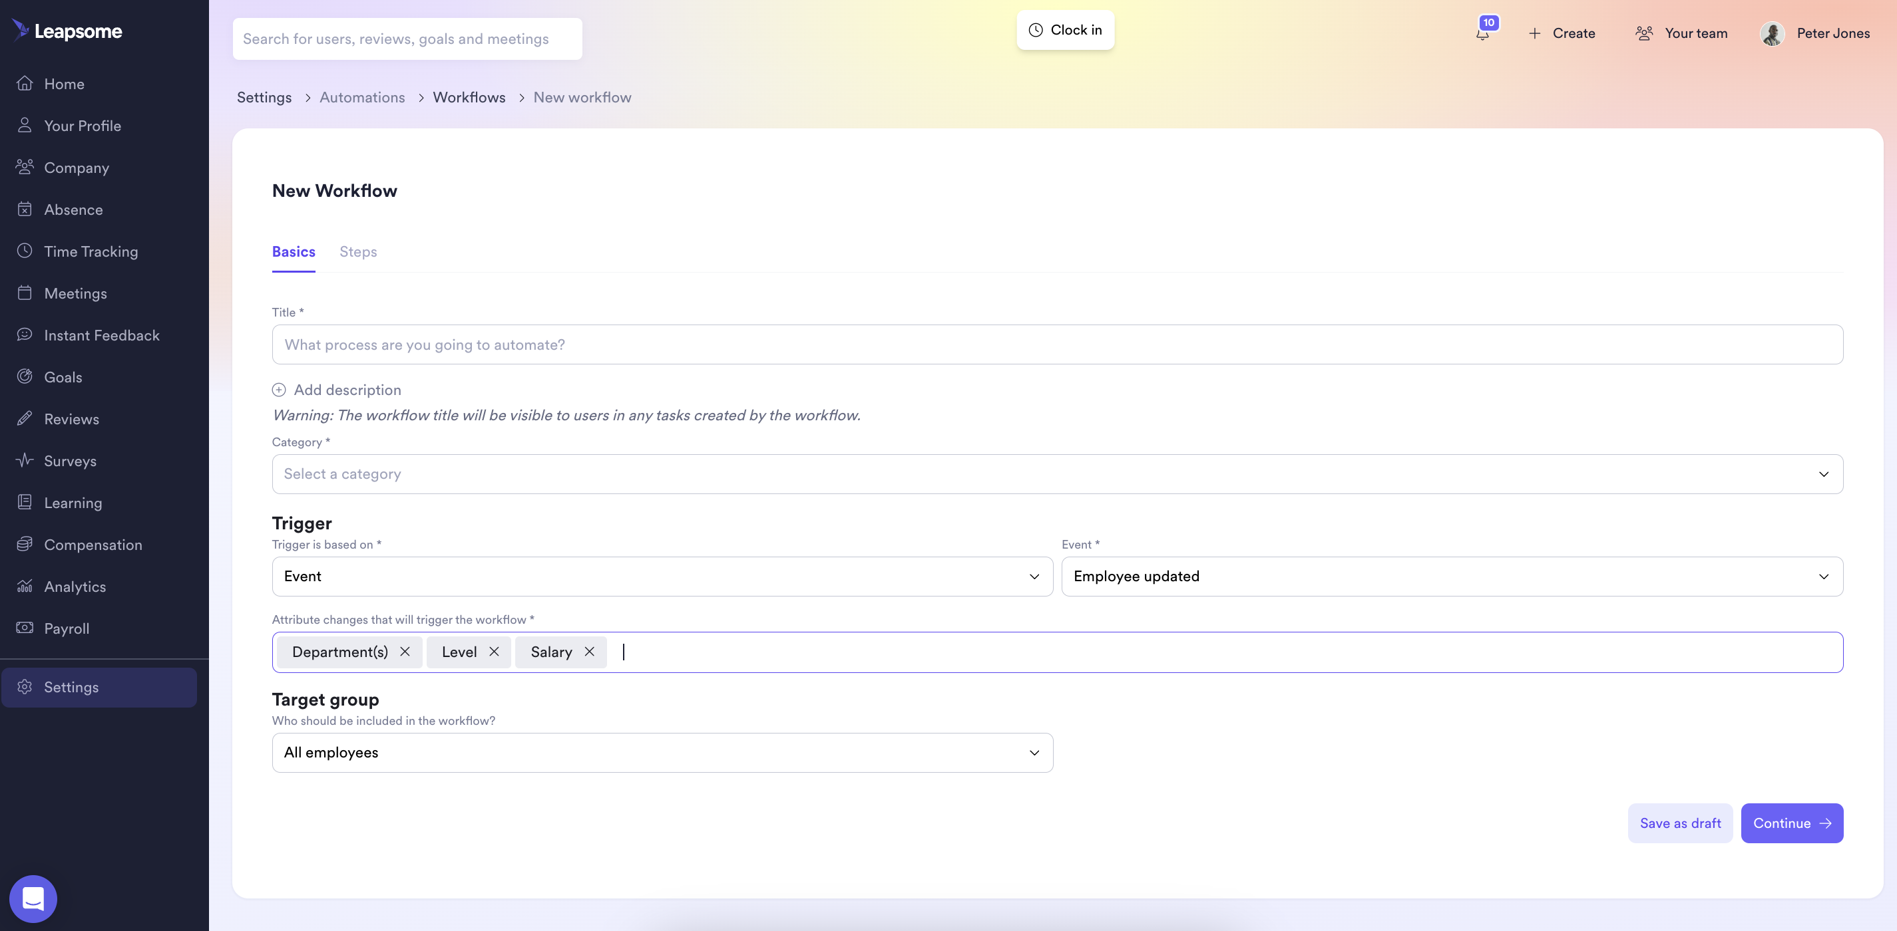1897x931 pixels.
Task: Open the notifications bell icon
Action: (x=1482, y=34)
